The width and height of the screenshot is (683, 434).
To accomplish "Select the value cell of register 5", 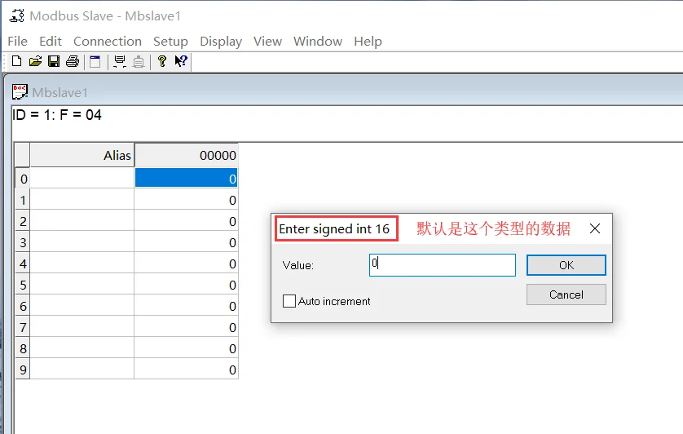I will coord(186,285).
